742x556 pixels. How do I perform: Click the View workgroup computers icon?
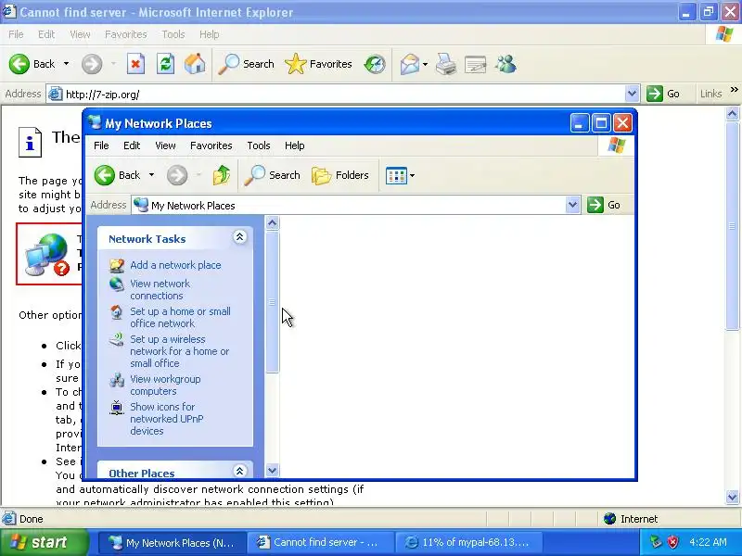(117, 380)
